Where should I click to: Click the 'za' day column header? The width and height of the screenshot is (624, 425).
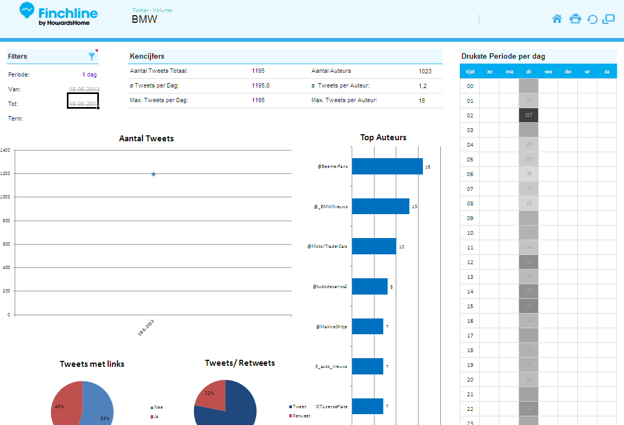click(x=607, y=72)
